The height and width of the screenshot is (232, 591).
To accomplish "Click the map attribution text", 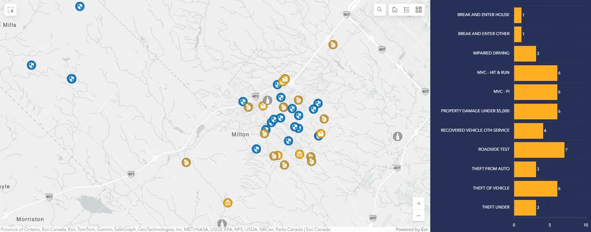I will 164,229.
